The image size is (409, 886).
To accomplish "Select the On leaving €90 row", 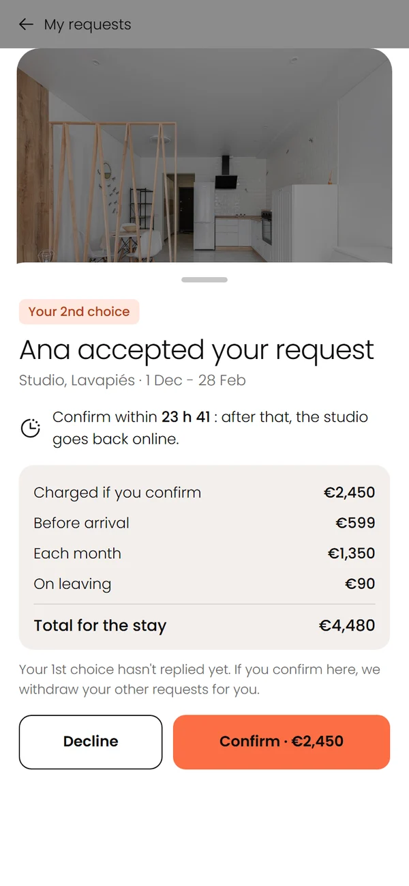I will pos(204,584).
